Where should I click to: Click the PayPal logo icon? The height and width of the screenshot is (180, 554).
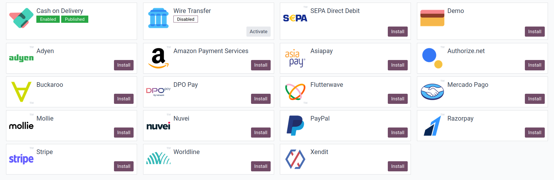pyautogui.click(x=295, y=125)
